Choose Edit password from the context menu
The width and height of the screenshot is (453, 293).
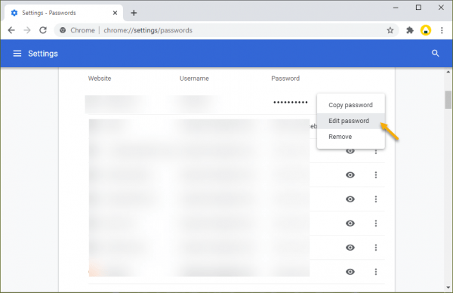[x=351, y=121]
